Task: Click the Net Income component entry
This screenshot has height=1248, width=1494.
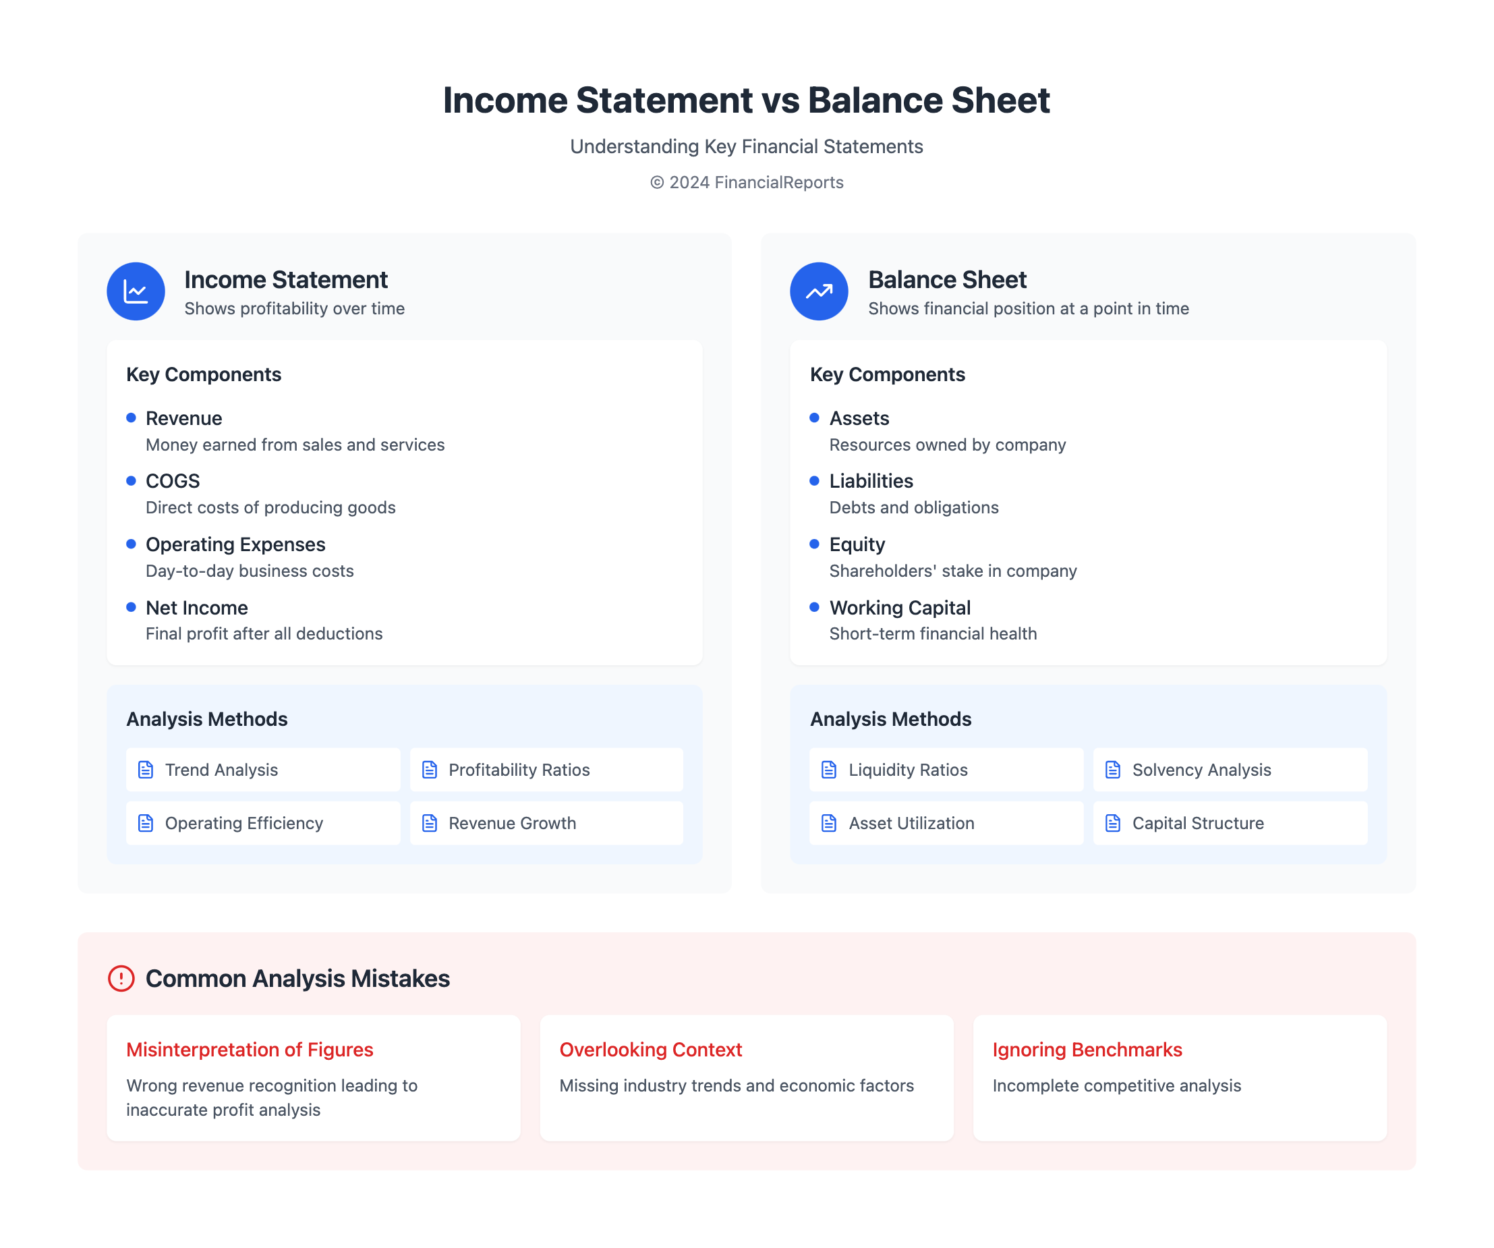Action: 196,608
